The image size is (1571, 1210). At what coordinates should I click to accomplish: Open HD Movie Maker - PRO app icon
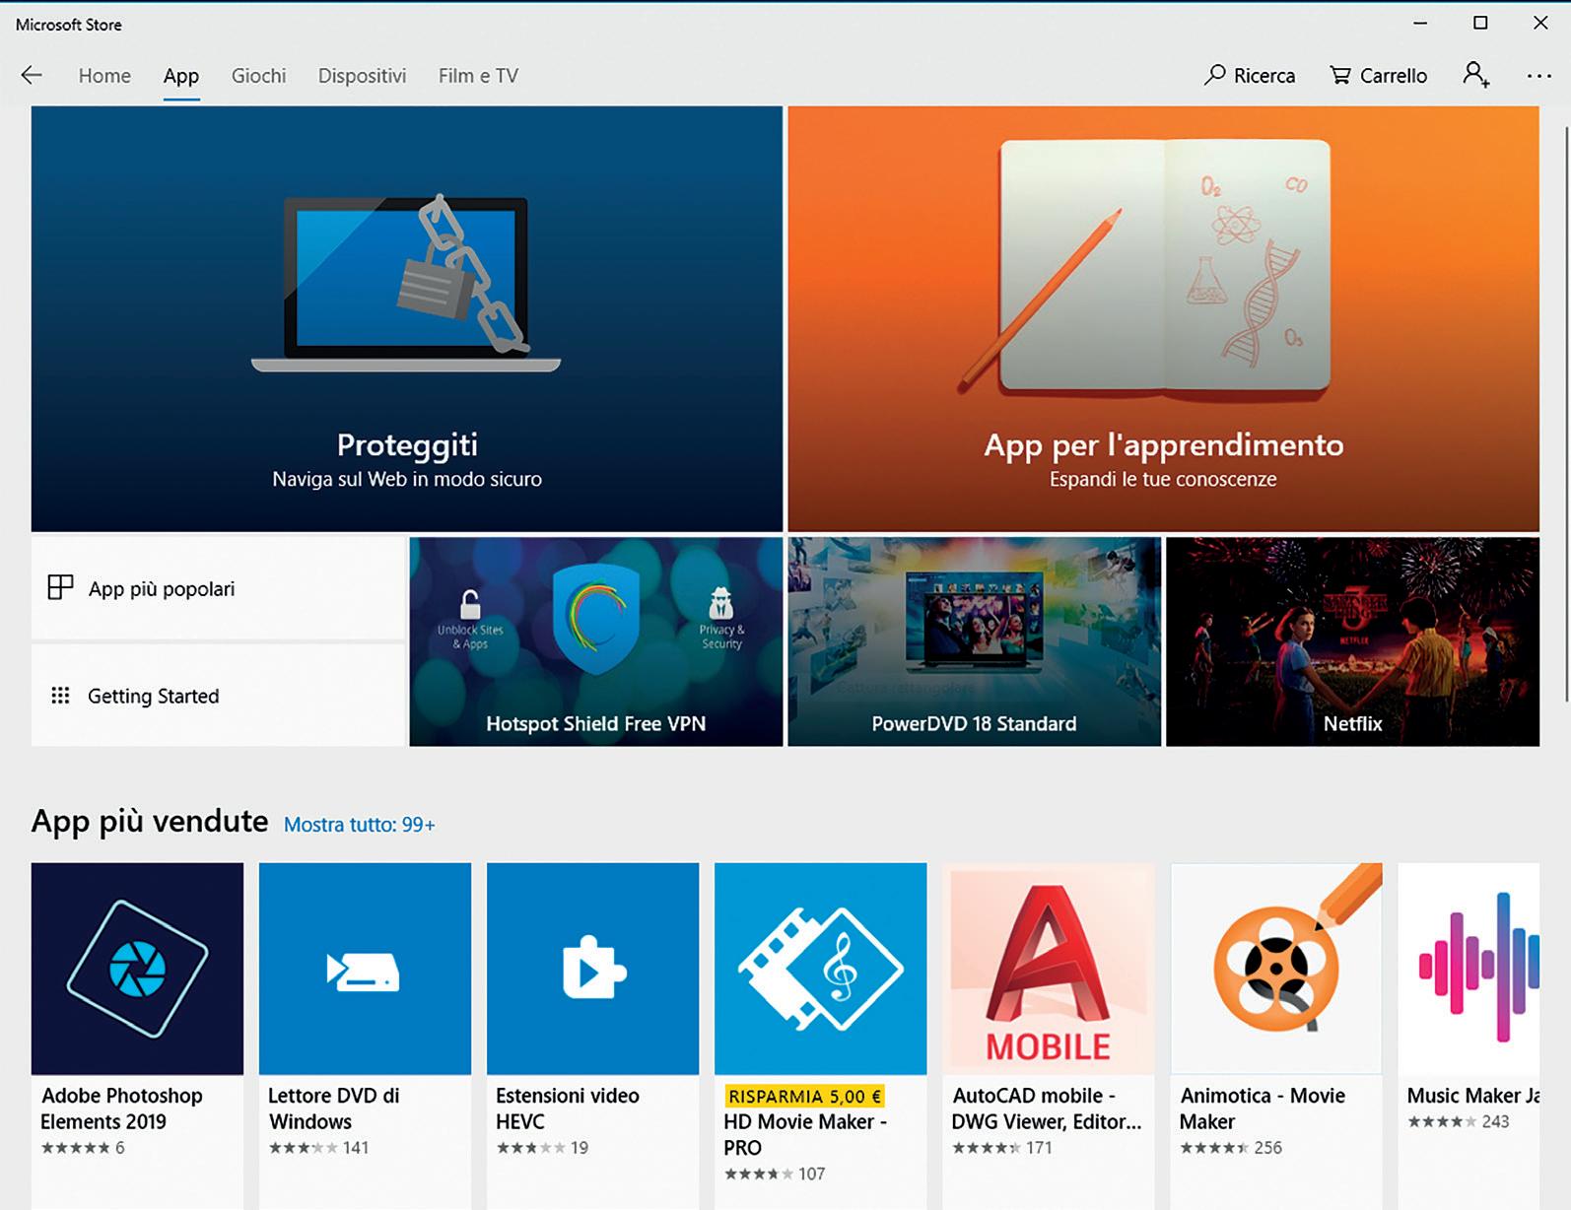pos(820,969)
